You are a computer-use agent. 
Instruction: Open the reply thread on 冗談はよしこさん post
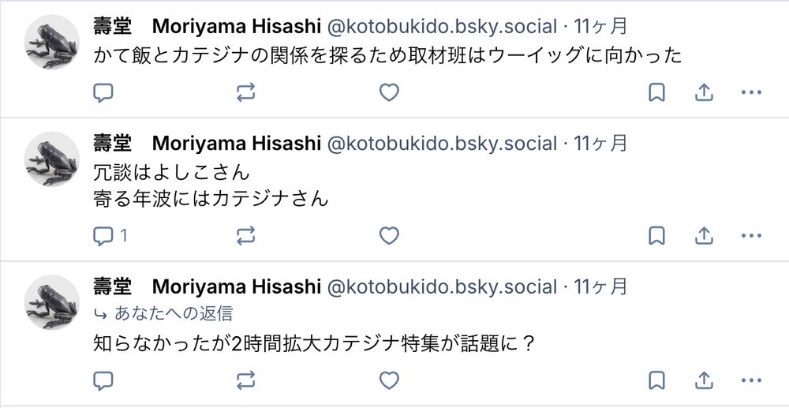pyautogui.click(x=110, y=235)
